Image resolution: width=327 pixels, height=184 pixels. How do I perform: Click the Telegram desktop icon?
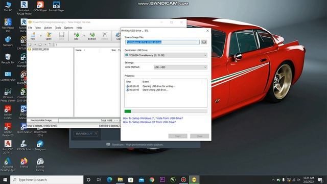pos(40,146)
